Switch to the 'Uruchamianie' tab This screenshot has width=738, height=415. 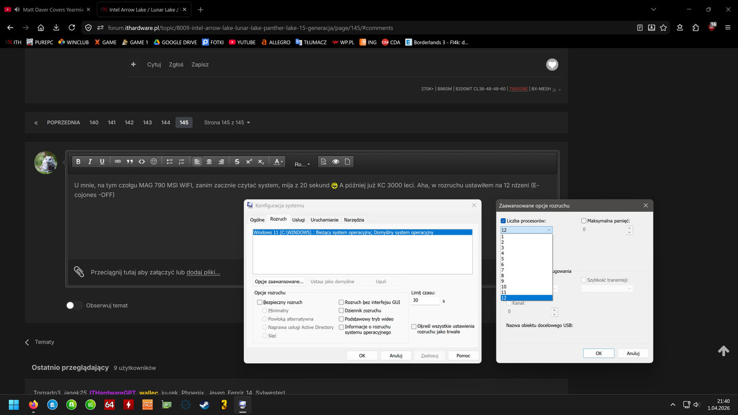pos(325,220)
